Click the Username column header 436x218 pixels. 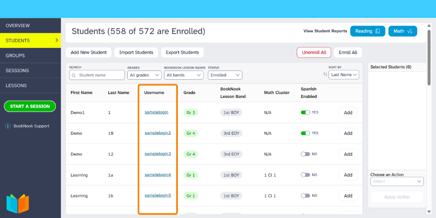(x=154, y=92)
